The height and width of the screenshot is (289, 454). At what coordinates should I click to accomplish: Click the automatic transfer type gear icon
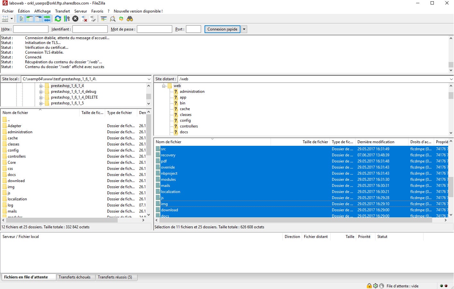click(375, 286)
